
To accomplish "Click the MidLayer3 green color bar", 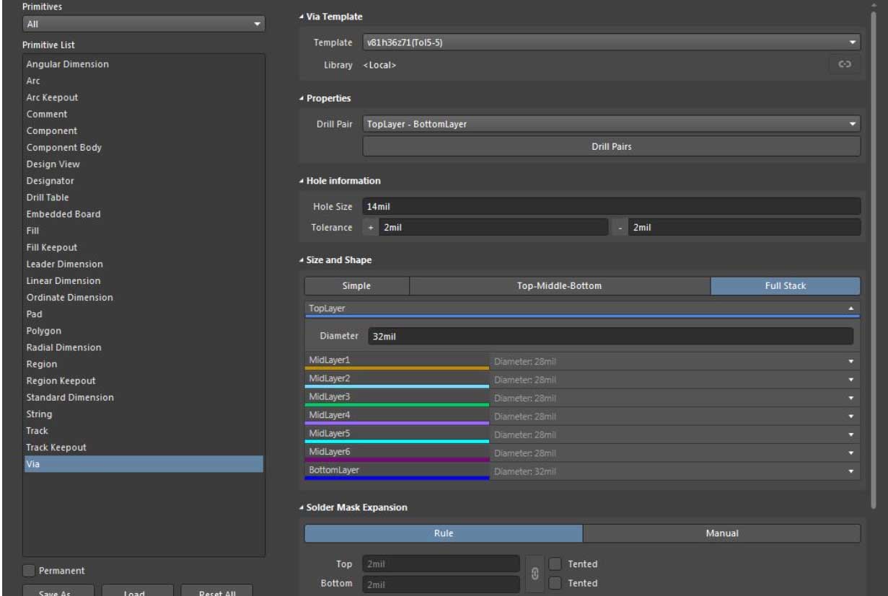I will (x=397, y=405).
